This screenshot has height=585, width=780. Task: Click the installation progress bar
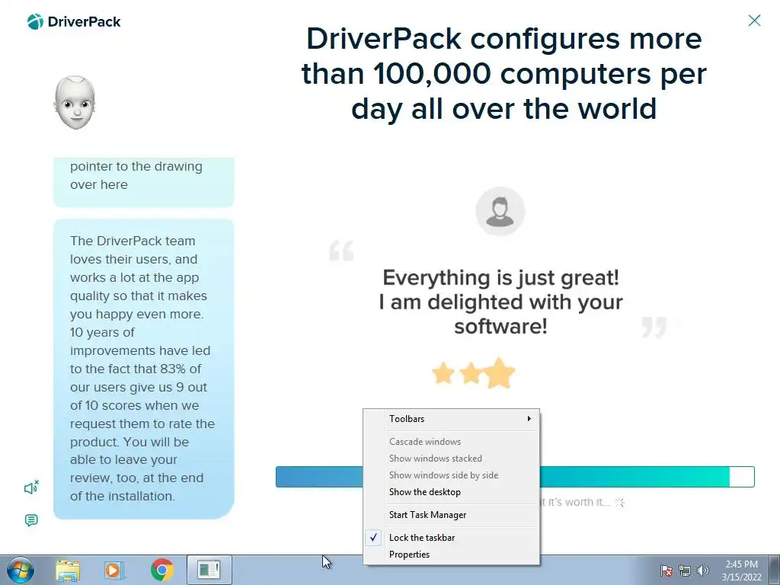point(515,477)
